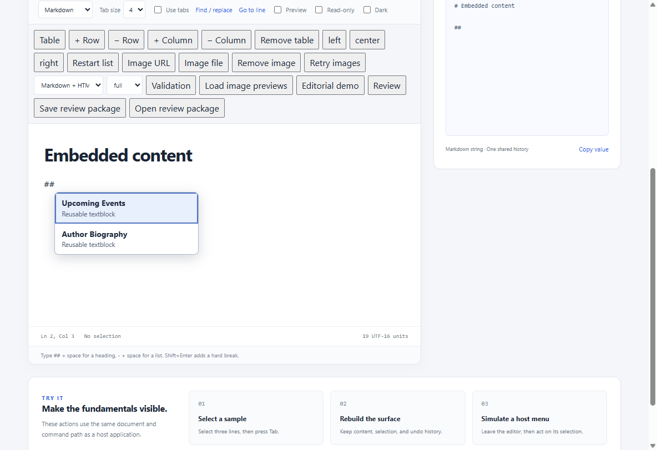Add a row with + Row
The width and height of the screenshot is (657, 450).
[x=87, y=40]
